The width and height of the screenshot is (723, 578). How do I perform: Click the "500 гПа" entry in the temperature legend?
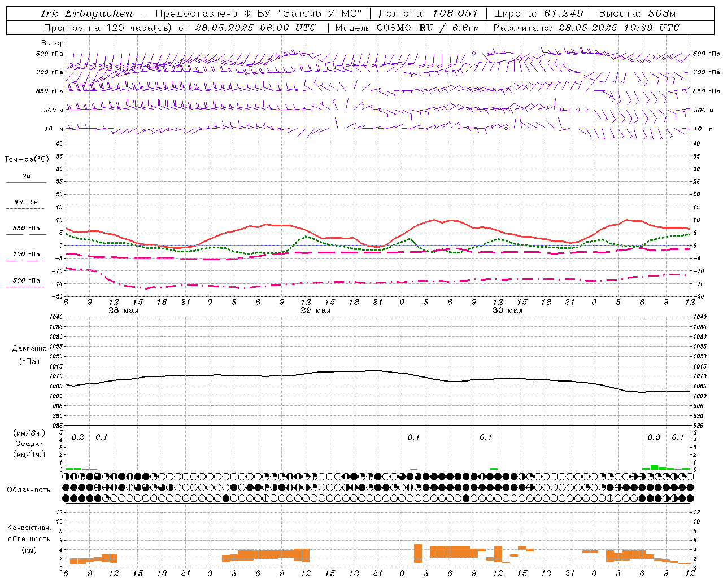27,281
